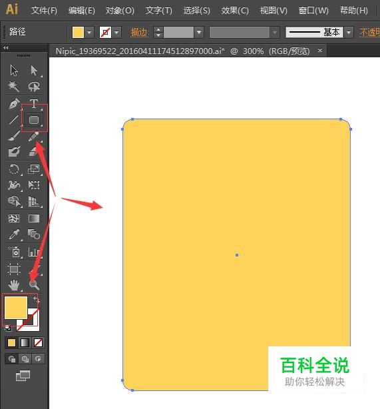This screenshot has width=380, height=409.
Task: Click the Rounded Rectangle tool
Action: pos(34,120)
